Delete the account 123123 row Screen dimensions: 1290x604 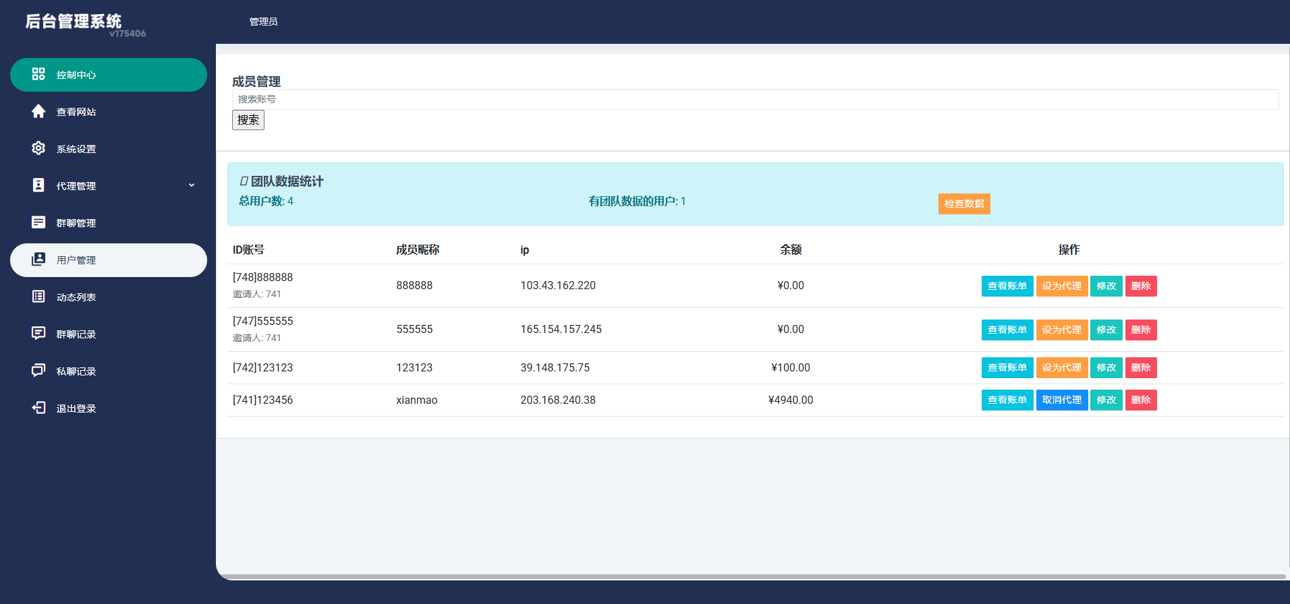click(1140, 367)
